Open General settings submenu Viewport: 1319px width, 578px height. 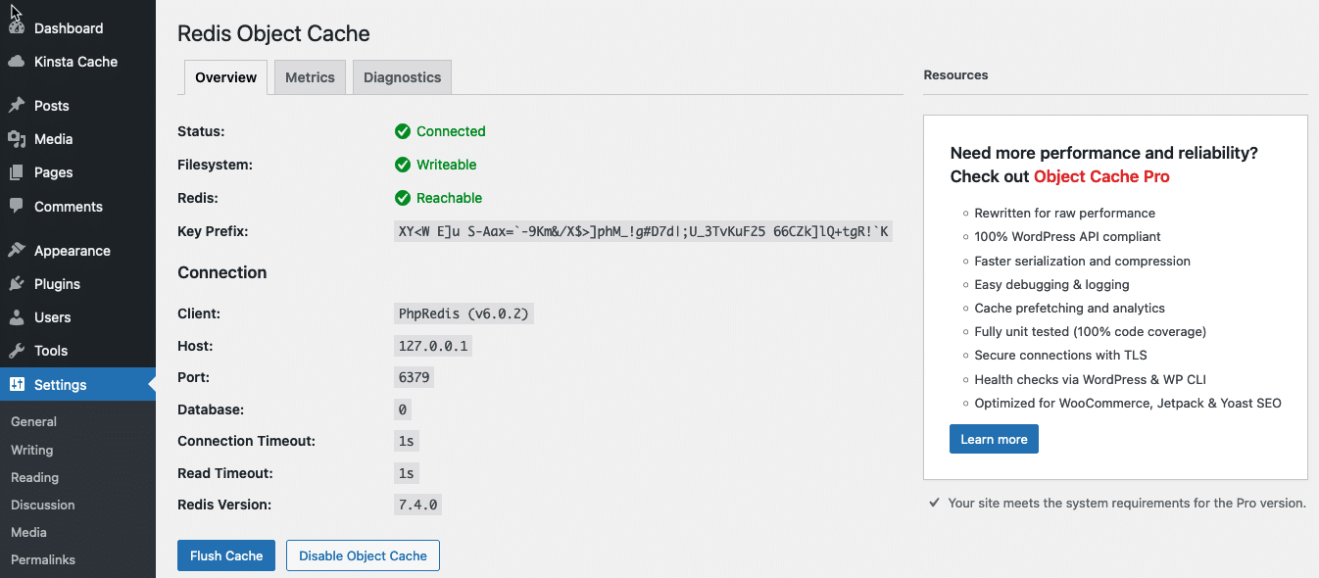[x=33, y=421]
